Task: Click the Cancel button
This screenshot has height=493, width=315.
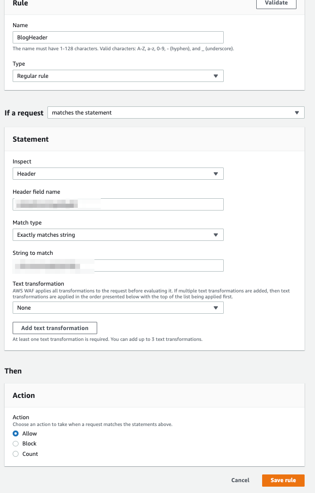Action: tap(240, 480)
